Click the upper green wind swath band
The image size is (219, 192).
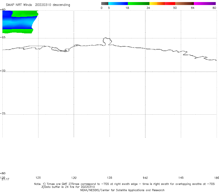(x=25, y=14)
